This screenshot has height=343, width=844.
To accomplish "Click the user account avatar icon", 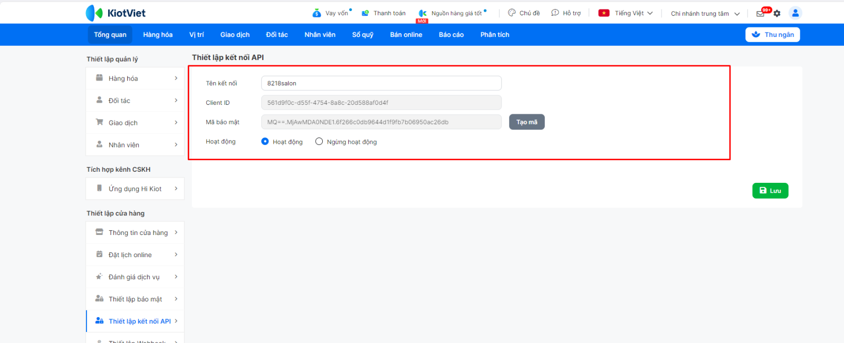I will pyautogui.click(x=795, y=13).
